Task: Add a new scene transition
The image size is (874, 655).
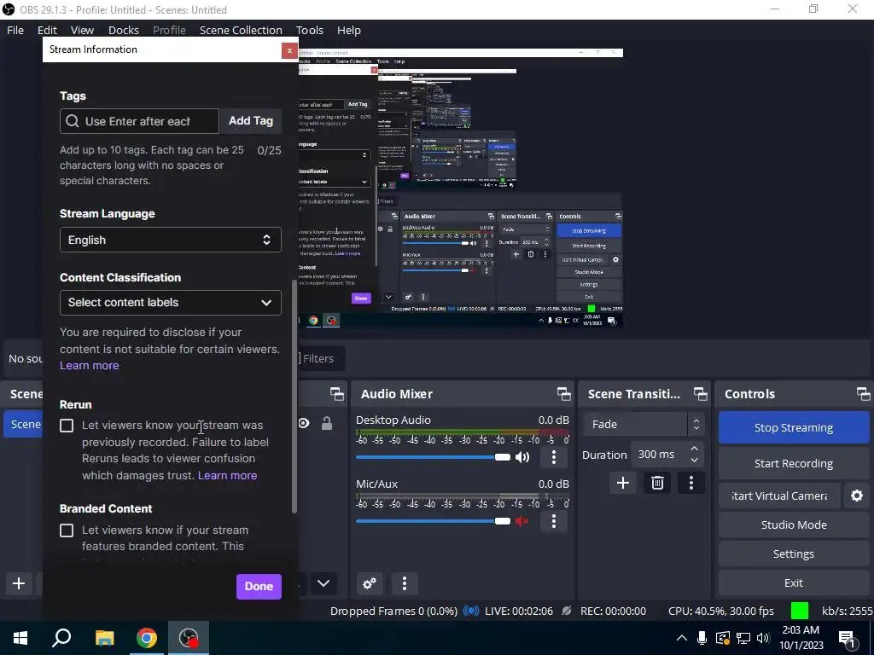Action: coord(622,483)
